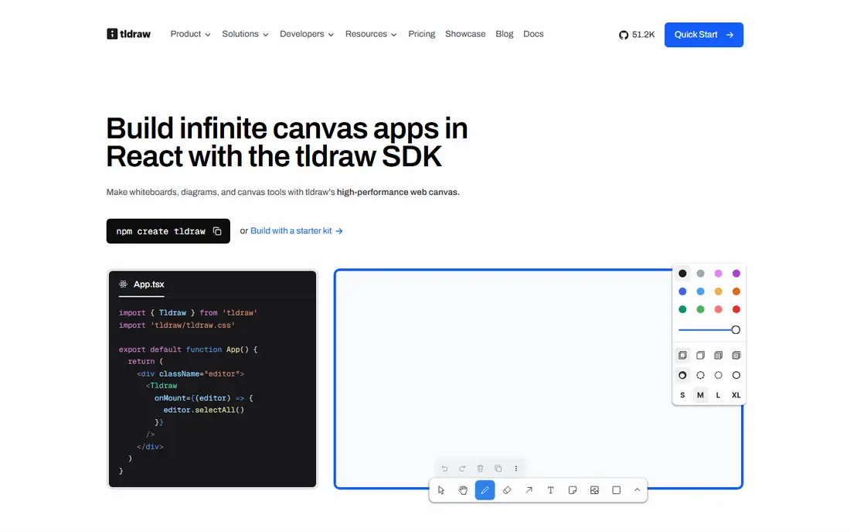Open the Resources dropdown menu
This screenshot has width=850, height=532.
tap(371, 34)
